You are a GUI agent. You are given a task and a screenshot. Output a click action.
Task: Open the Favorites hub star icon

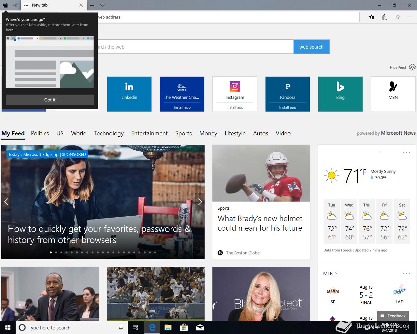coord(371,17)
